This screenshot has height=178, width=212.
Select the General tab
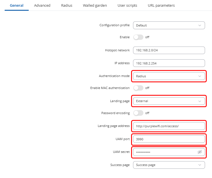(x=17, y=5)
